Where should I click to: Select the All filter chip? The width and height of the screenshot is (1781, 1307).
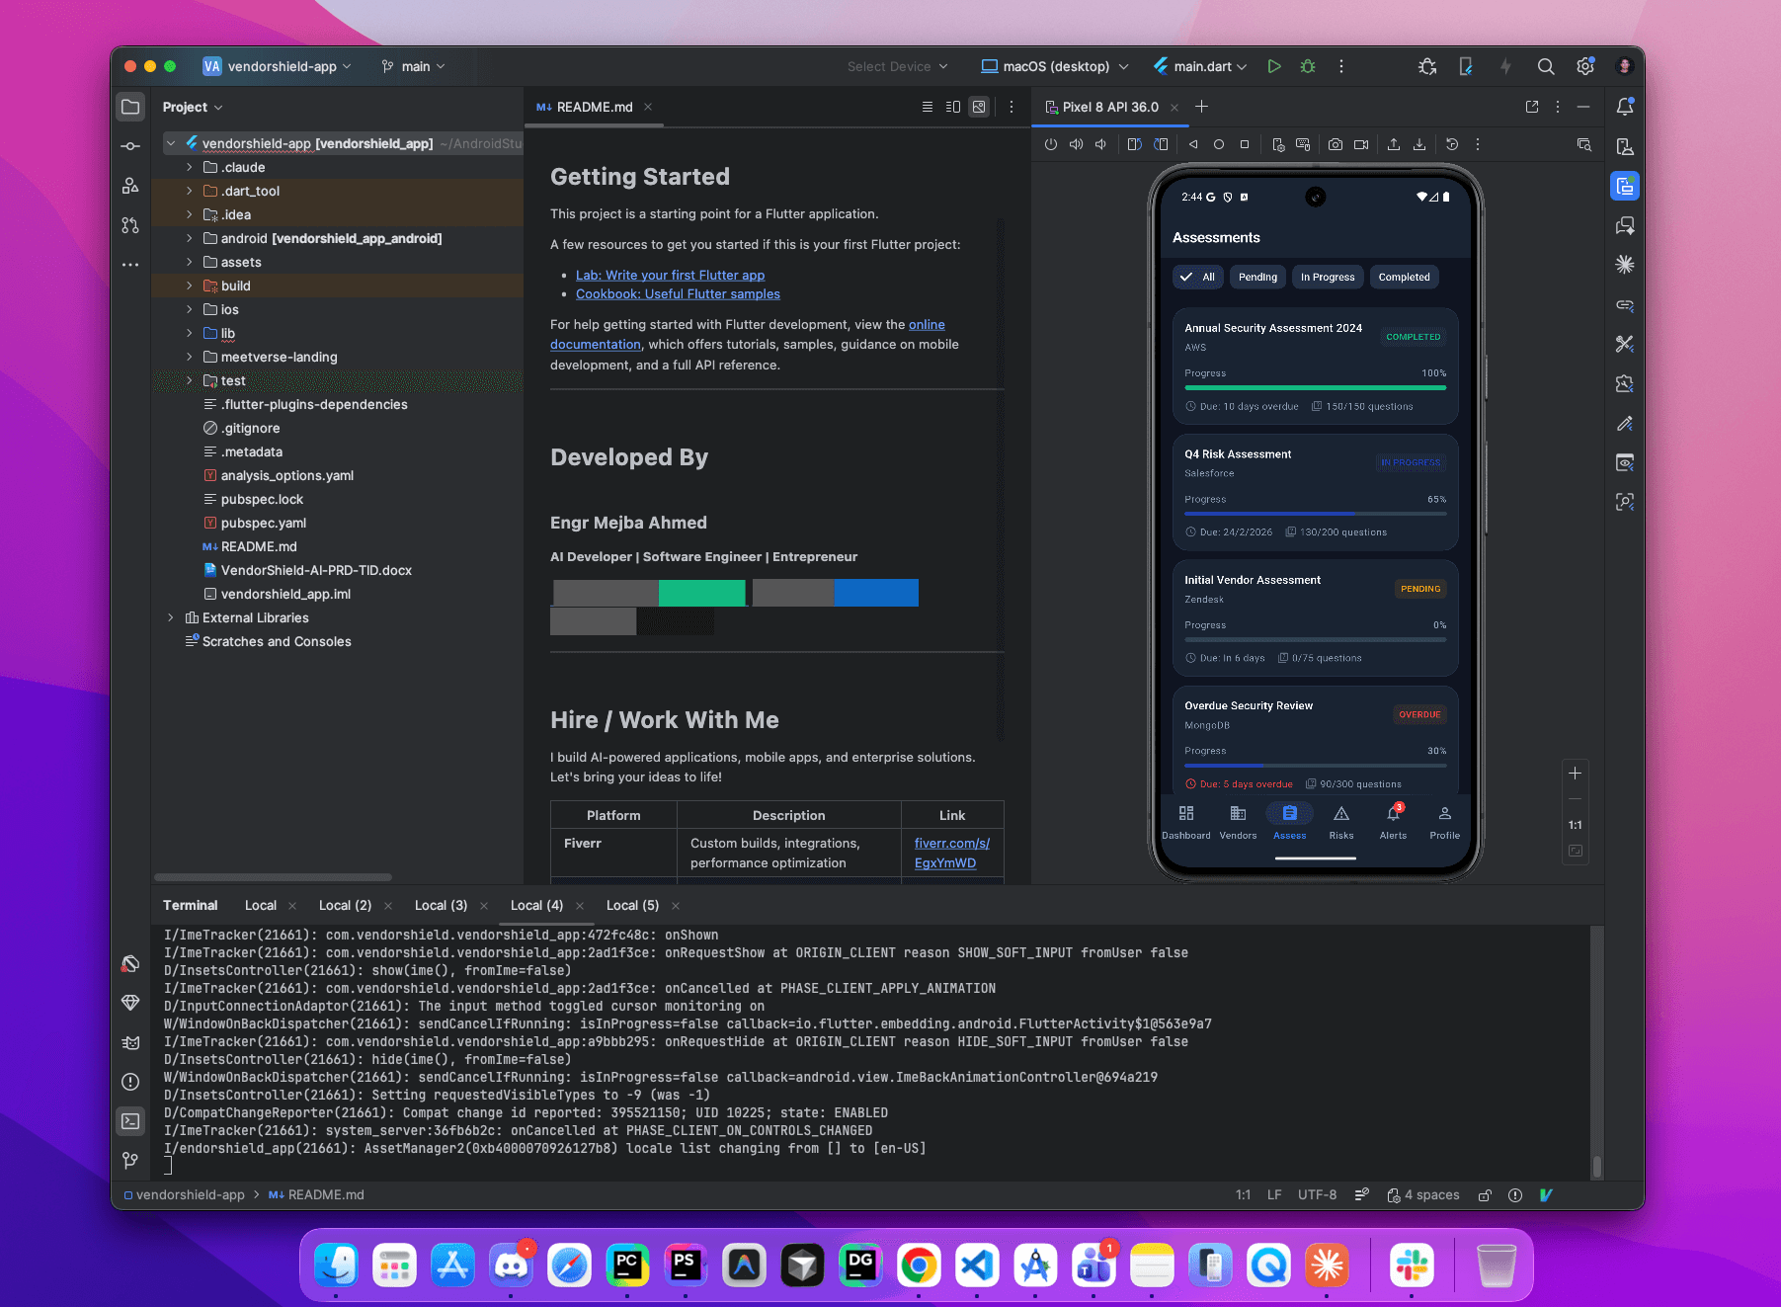[x=1198, y=278]
